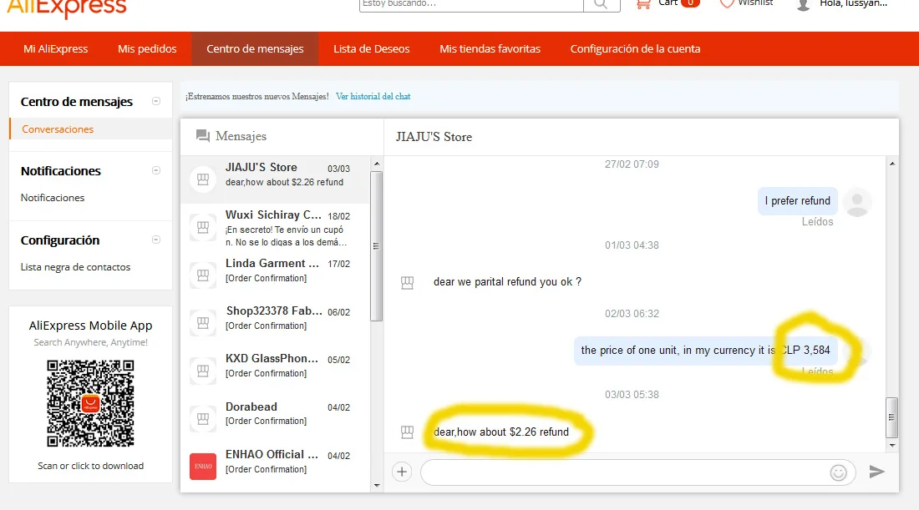Open Notificaciones sidebar link
This screenshot has width=919, height=510.
tap(53, 197)
